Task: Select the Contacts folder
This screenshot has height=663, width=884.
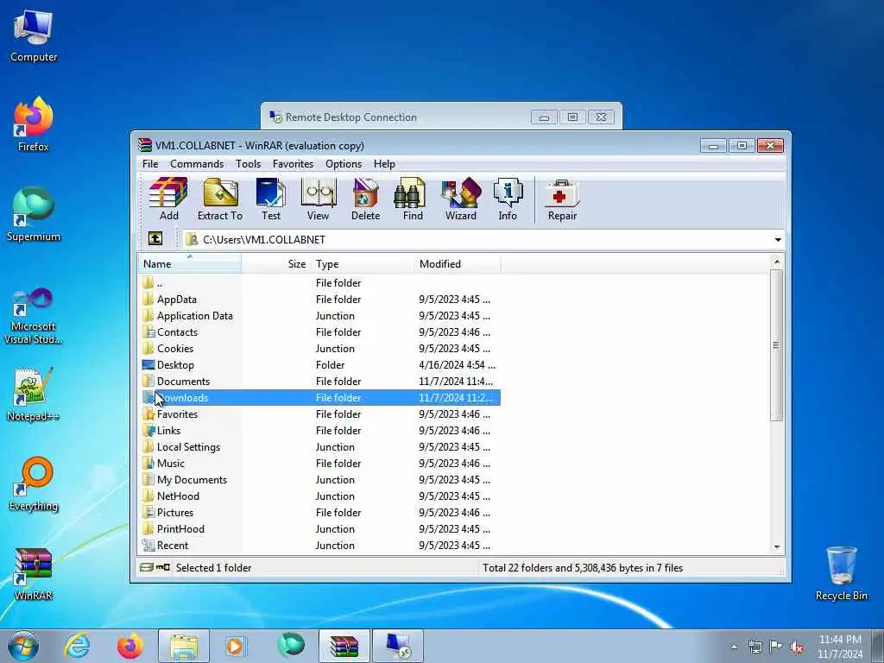Action: click(x=319, y=332)
